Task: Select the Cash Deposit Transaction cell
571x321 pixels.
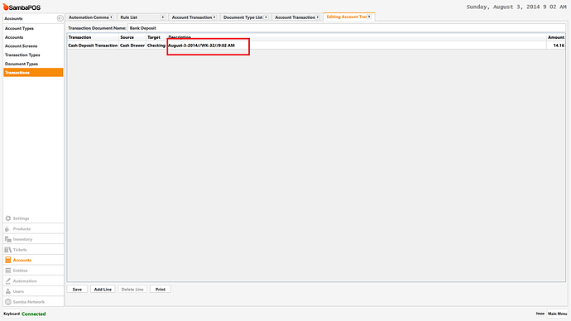Action: click(93, 46)
